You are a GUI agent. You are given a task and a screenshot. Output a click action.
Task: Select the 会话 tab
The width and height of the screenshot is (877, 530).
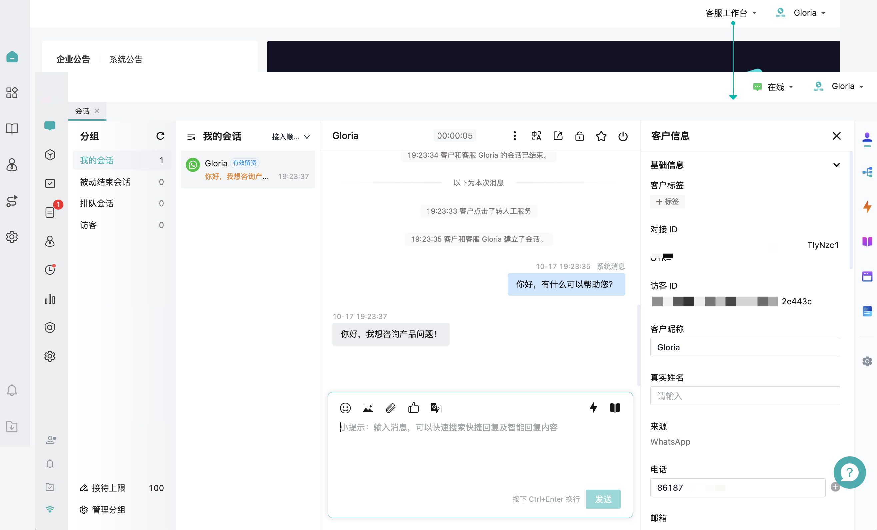pos(82,111)
